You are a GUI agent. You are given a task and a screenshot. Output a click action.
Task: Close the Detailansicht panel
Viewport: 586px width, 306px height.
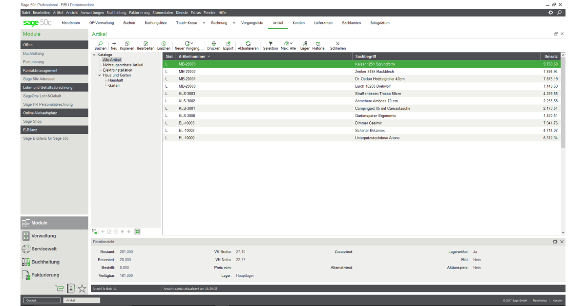point(562,242)
